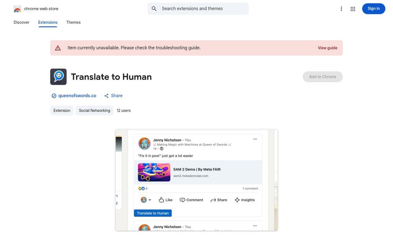Go to the Discover tab

tap(21, 22)
